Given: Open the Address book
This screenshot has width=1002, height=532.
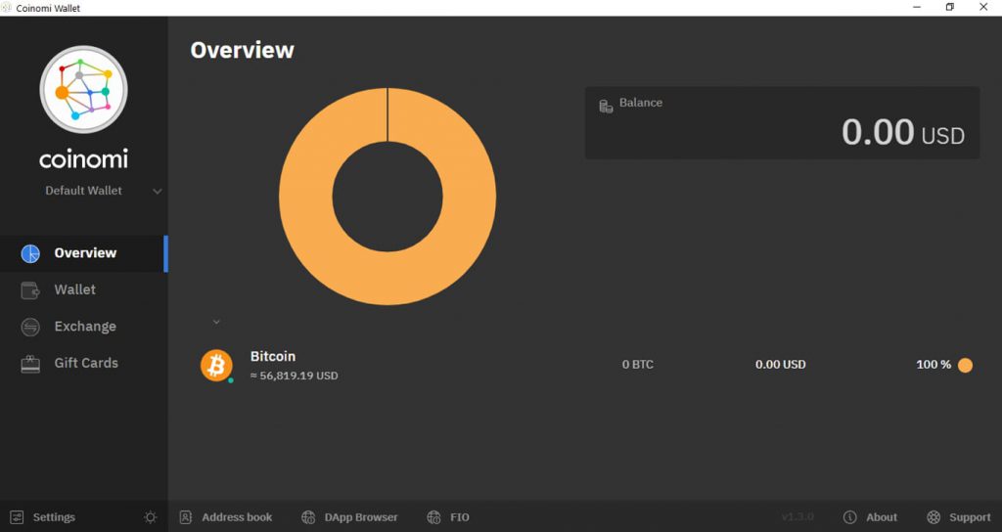Looking at the screenshot, I should point(236,517).
